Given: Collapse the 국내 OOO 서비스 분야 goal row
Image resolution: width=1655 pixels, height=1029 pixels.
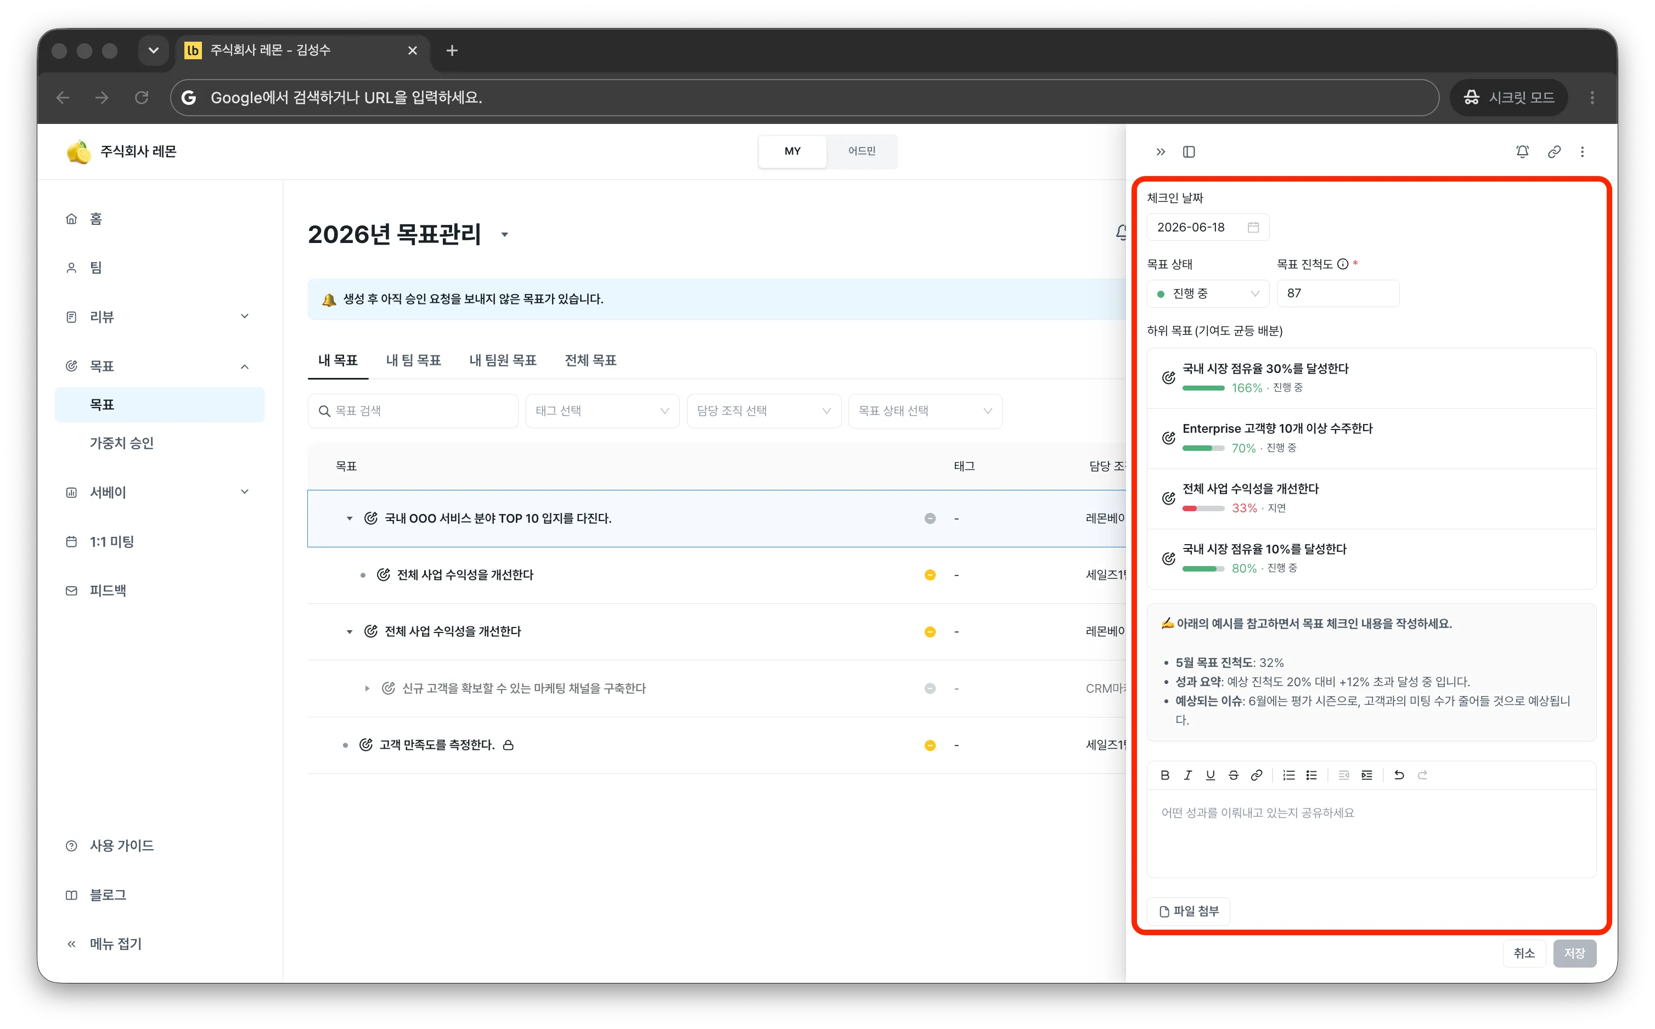Looking at the screenshot, I should 349,518.
